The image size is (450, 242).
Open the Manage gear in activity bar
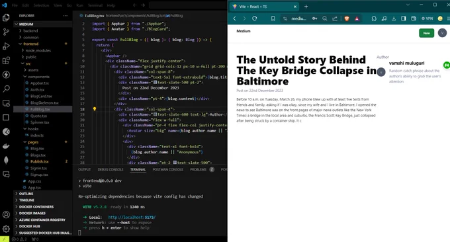coord(6,229)
